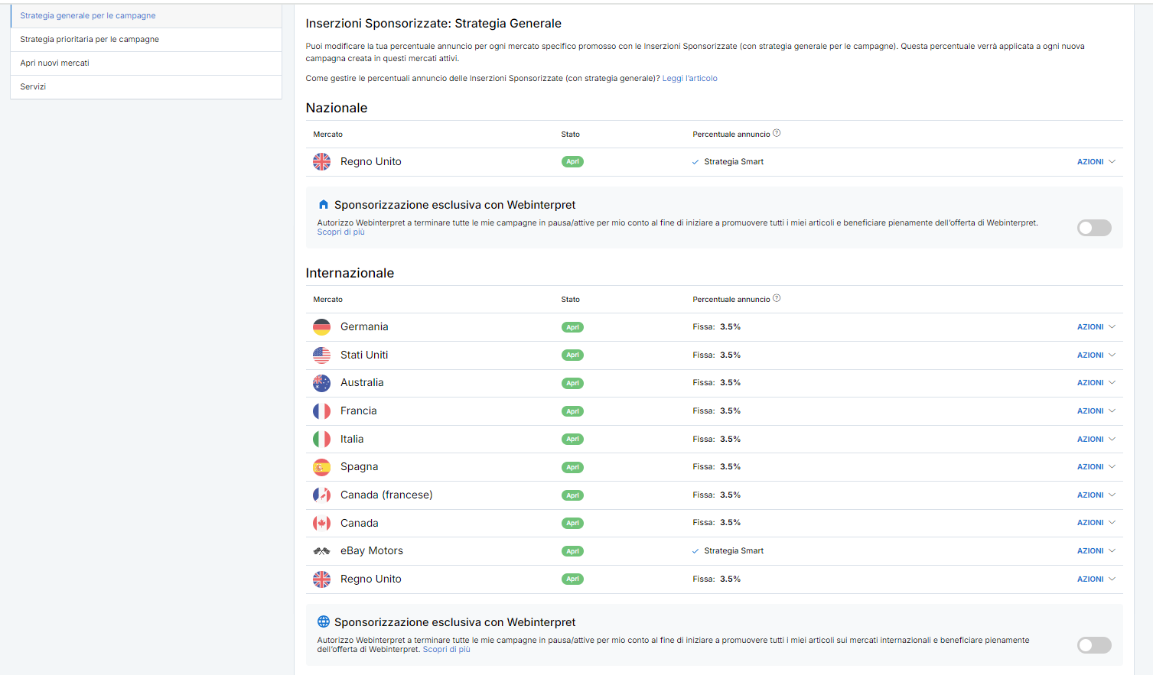This screenshot has width=1153, height=675.
Task: Click Fissa 3.5% value for Francia
Action: pyautogui.click(x=717, y=411)
